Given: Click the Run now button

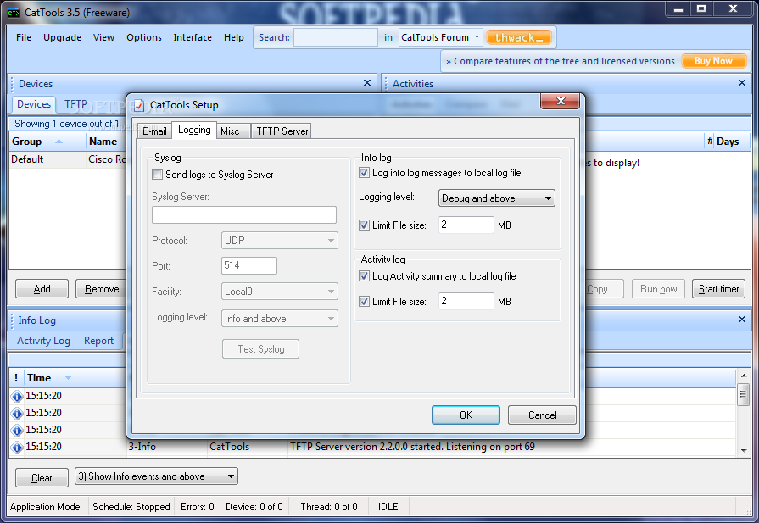Looking at the screenshot, I should pos(658,289).
